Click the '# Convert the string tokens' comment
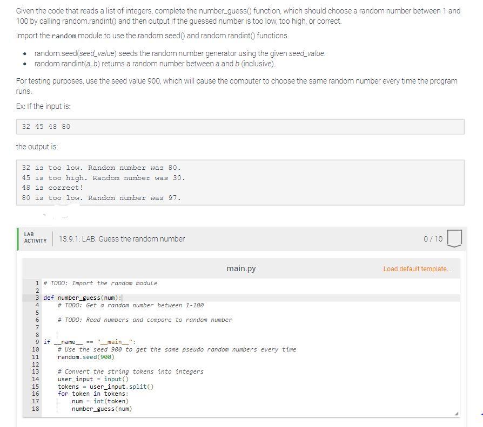 [x=131, y=371]
